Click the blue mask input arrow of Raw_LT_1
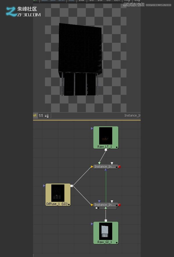 92,128
